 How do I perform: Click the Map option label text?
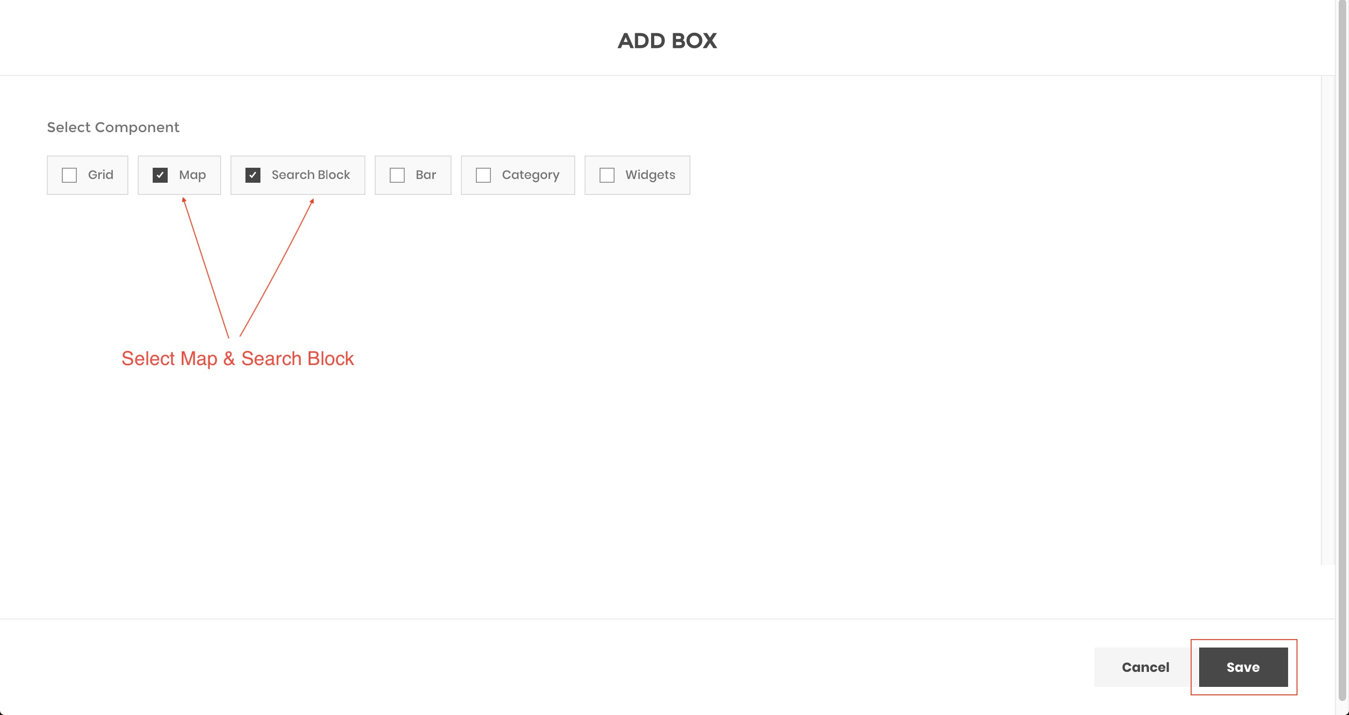tap(192, 175)
